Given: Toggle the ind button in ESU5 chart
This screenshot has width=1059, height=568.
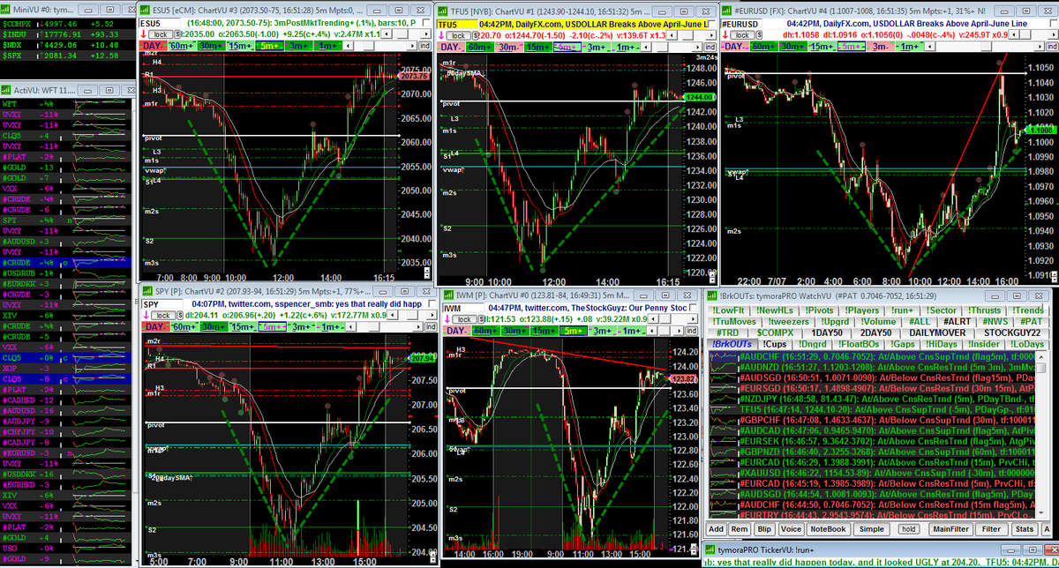Looking at the screenshot, I should tap(424, 46).
